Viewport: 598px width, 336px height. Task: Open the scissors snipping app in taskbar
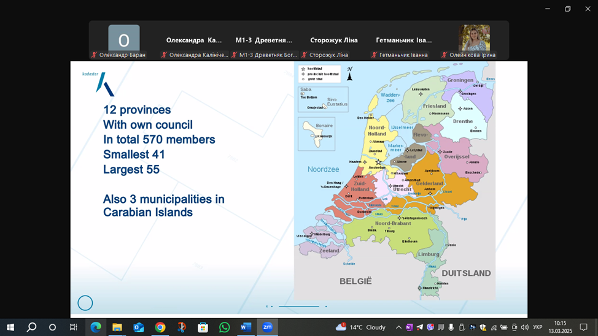(x=182, y=327)
